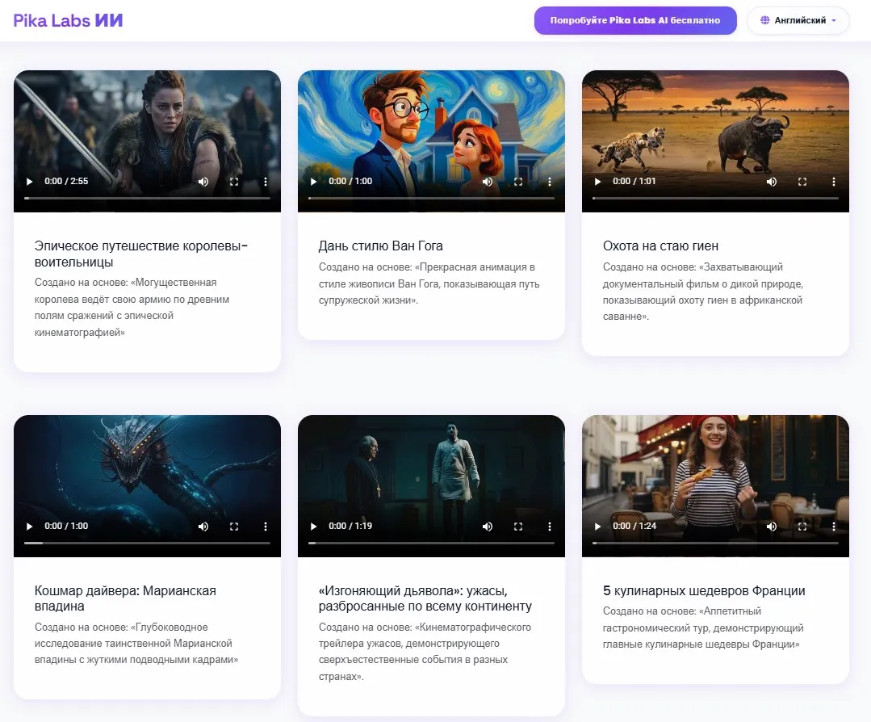Open fullscreen for the hyena hunt video
871x722 pixels.
802,182
